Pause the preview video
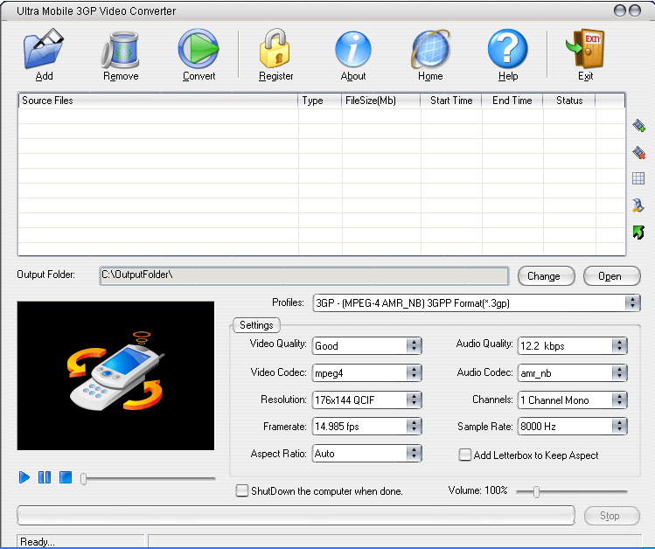The width and height of the screenshot is (655, 549). (x=45, y=477)
